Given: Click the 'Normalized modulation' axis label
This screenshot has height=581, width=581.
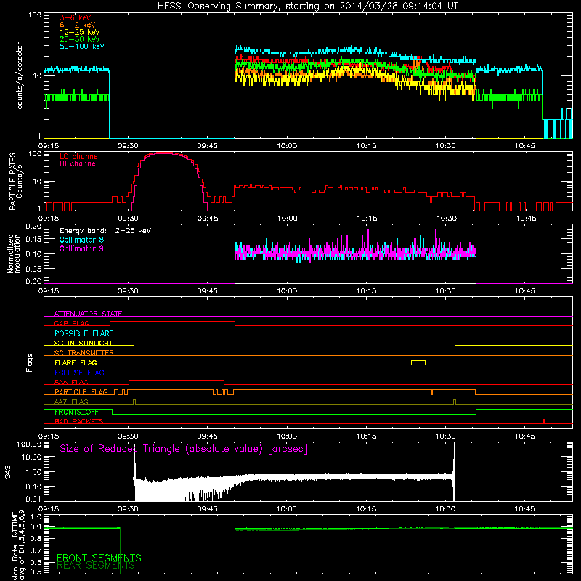Looking at the screenshot, I should point(14,253).
